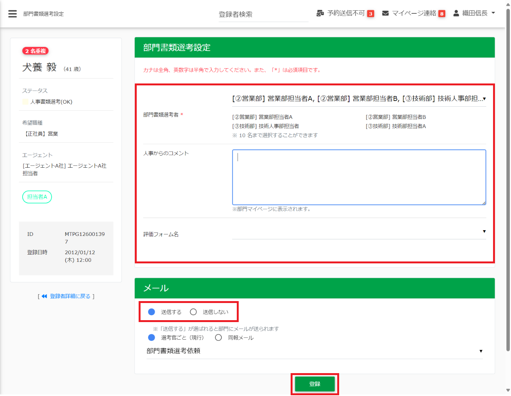
Task: Click the 担当者A tag
Action: pyautogui.click(x=37, y=197)
